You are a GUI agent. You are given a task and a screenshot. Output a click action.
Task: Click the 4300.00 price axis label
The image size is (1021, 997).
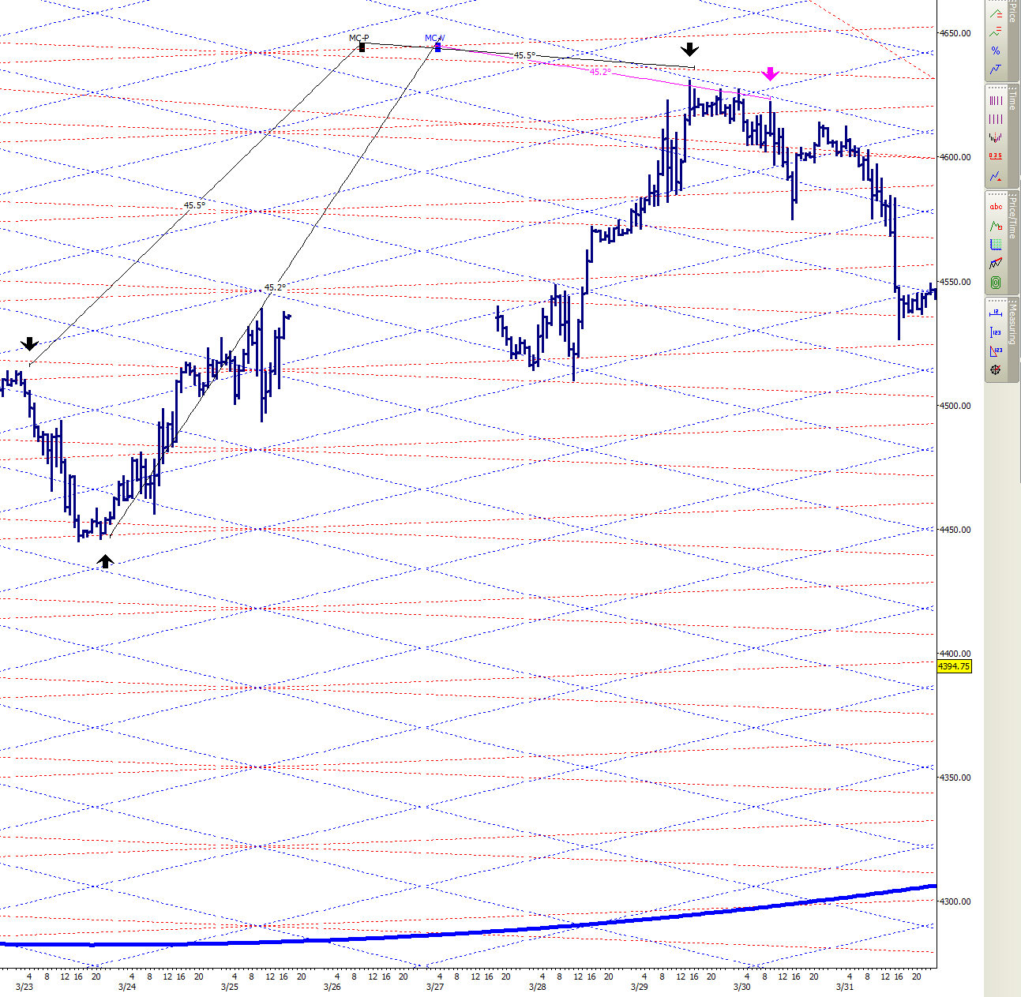[955, 901]
